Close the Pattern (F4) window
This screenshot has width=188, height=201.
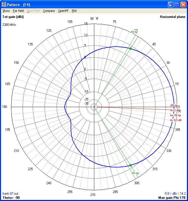[184, 4]
